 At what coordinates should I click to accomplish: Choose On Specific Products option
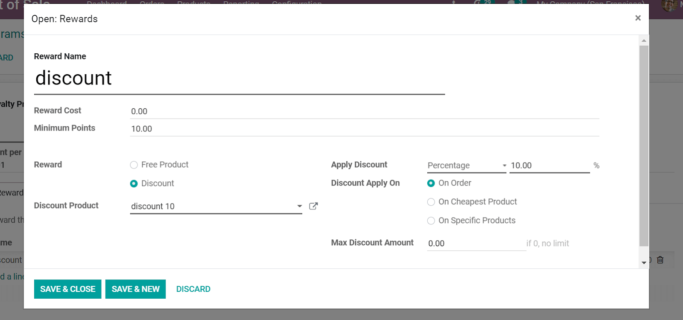(431, 221)
